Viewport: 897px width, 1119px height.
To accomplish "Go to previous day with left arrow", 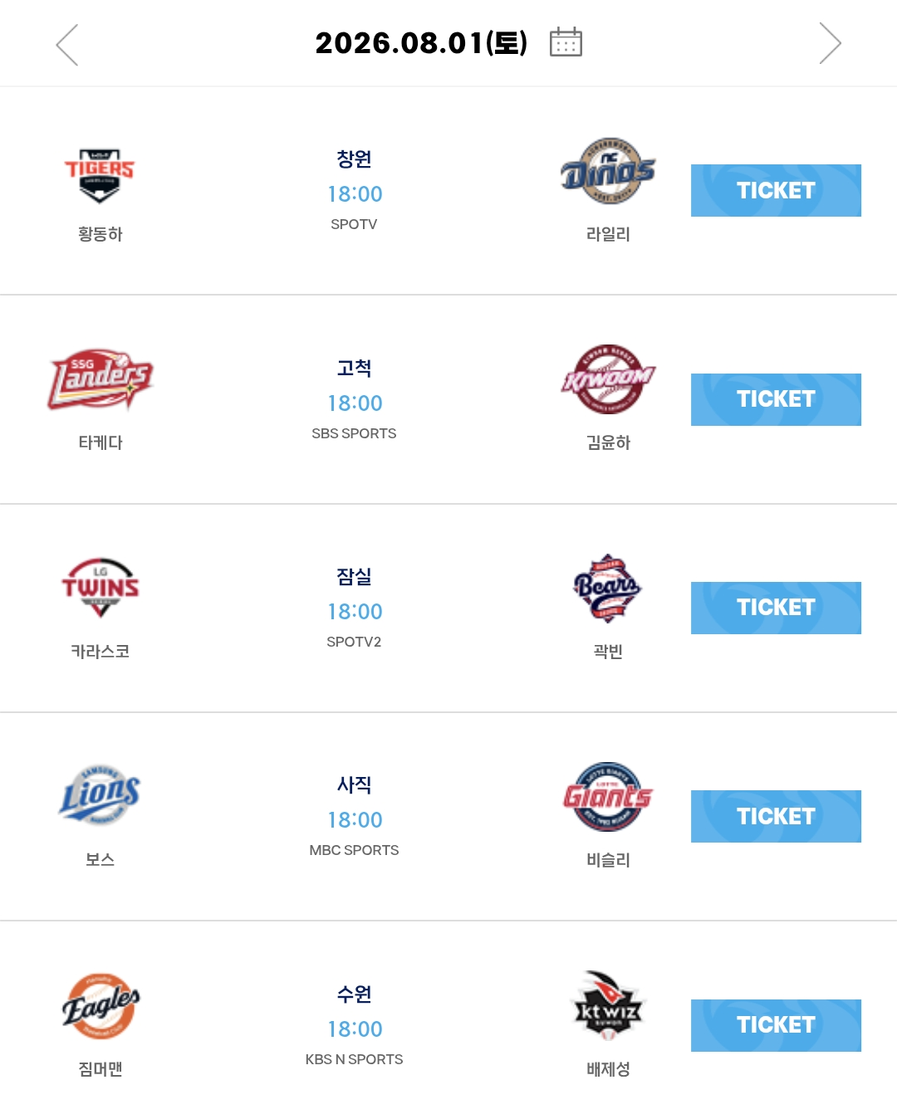I will point(67,44).
